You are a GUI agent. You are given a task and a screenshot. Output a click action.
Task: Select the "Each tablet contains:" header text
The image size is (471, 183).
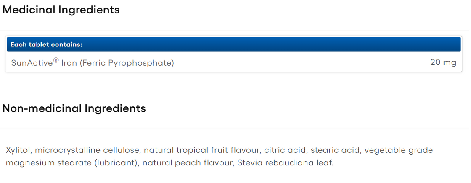[x=46, y=45]
